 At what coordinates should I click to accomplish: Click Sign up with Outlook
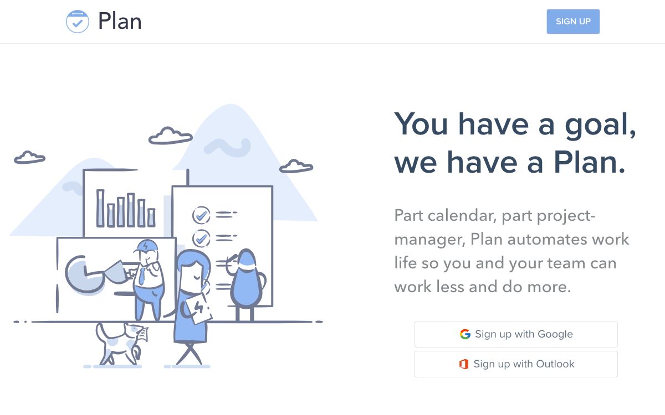pyautogui.click(x=516, y=364)
